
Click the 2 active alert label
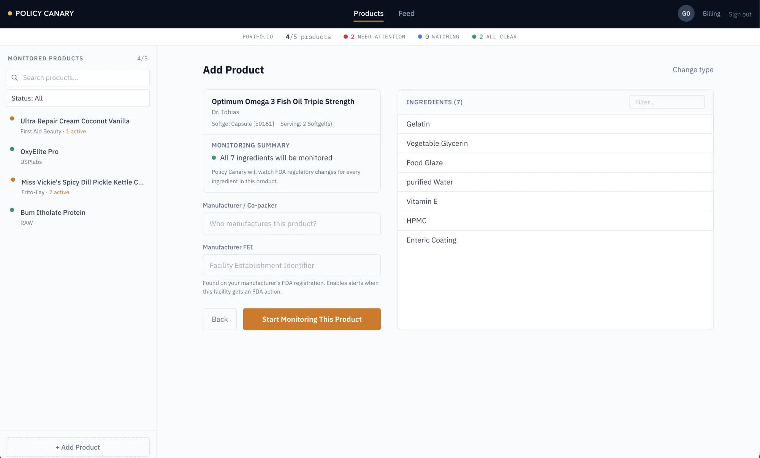point(59,192)
